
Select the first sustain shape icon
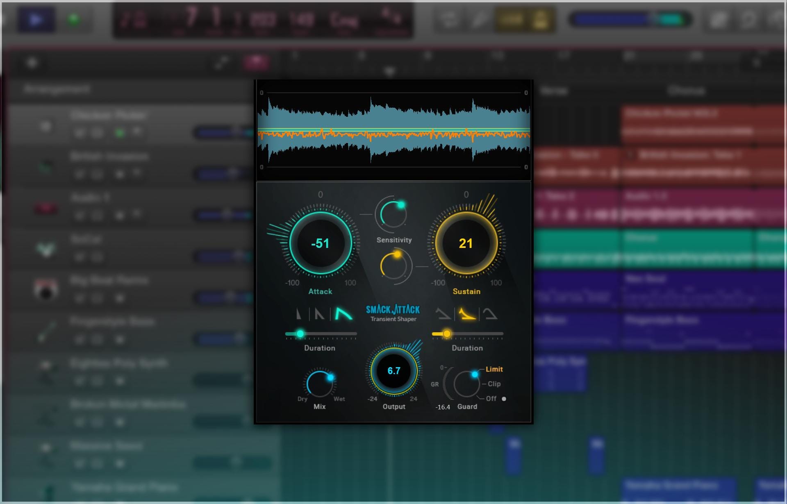(x=443, y=314)
